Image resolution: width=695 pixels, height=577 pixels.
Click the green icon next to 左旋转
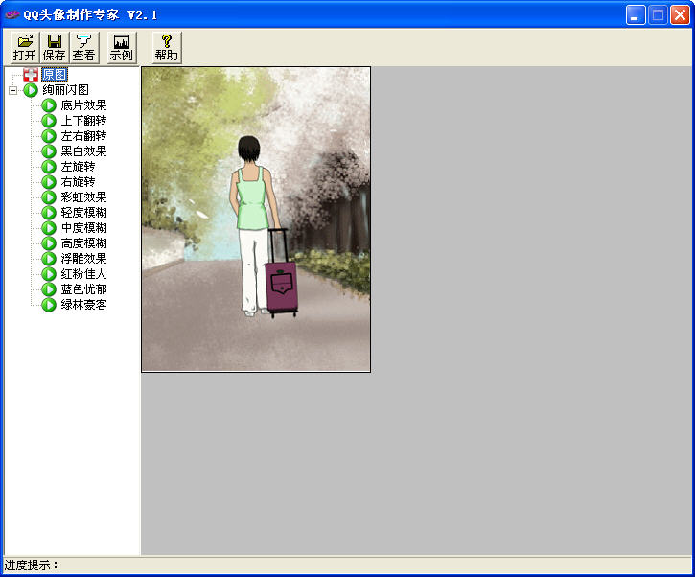(49, 167)
